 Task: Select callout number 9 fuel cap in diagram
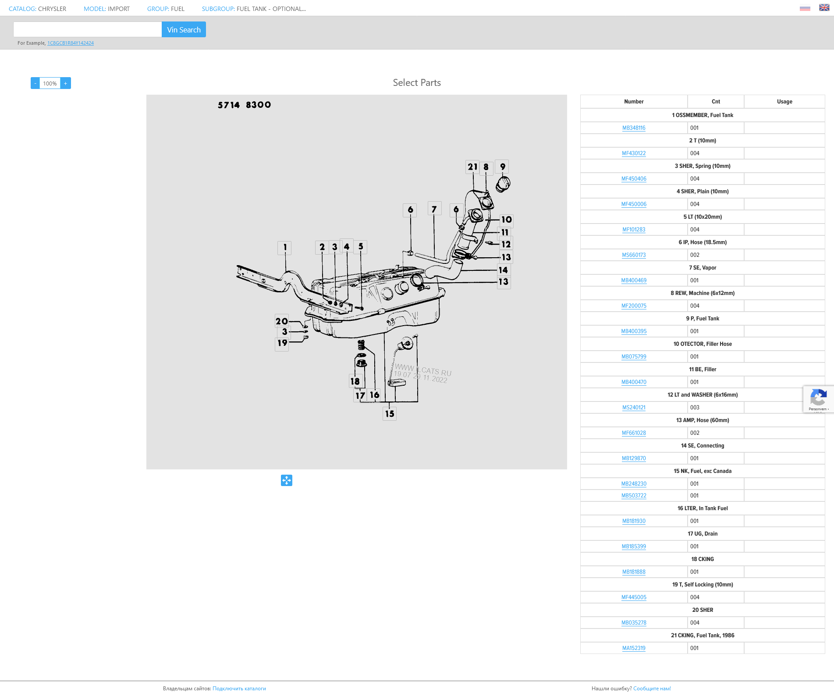pyautogui.click(x=502, y=167)
